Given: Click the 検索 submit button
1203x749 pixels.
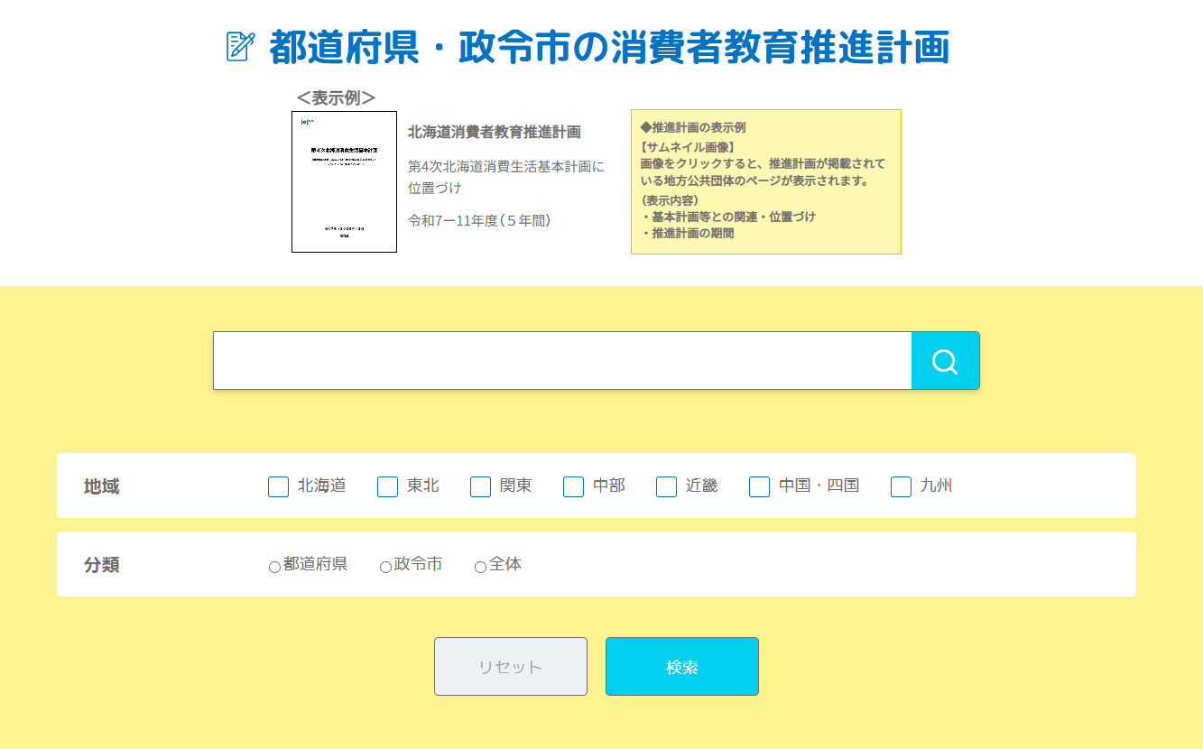Looking at the screenshot, I should point(681,667).
